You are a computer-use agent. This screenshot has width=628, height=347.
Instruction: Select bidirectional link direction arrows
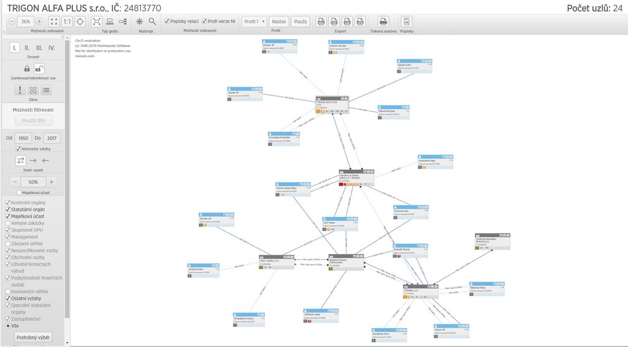pos(20,161)
